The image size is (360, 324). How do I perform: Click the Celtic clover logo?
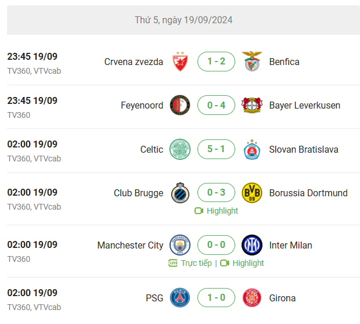click(180, 149)
